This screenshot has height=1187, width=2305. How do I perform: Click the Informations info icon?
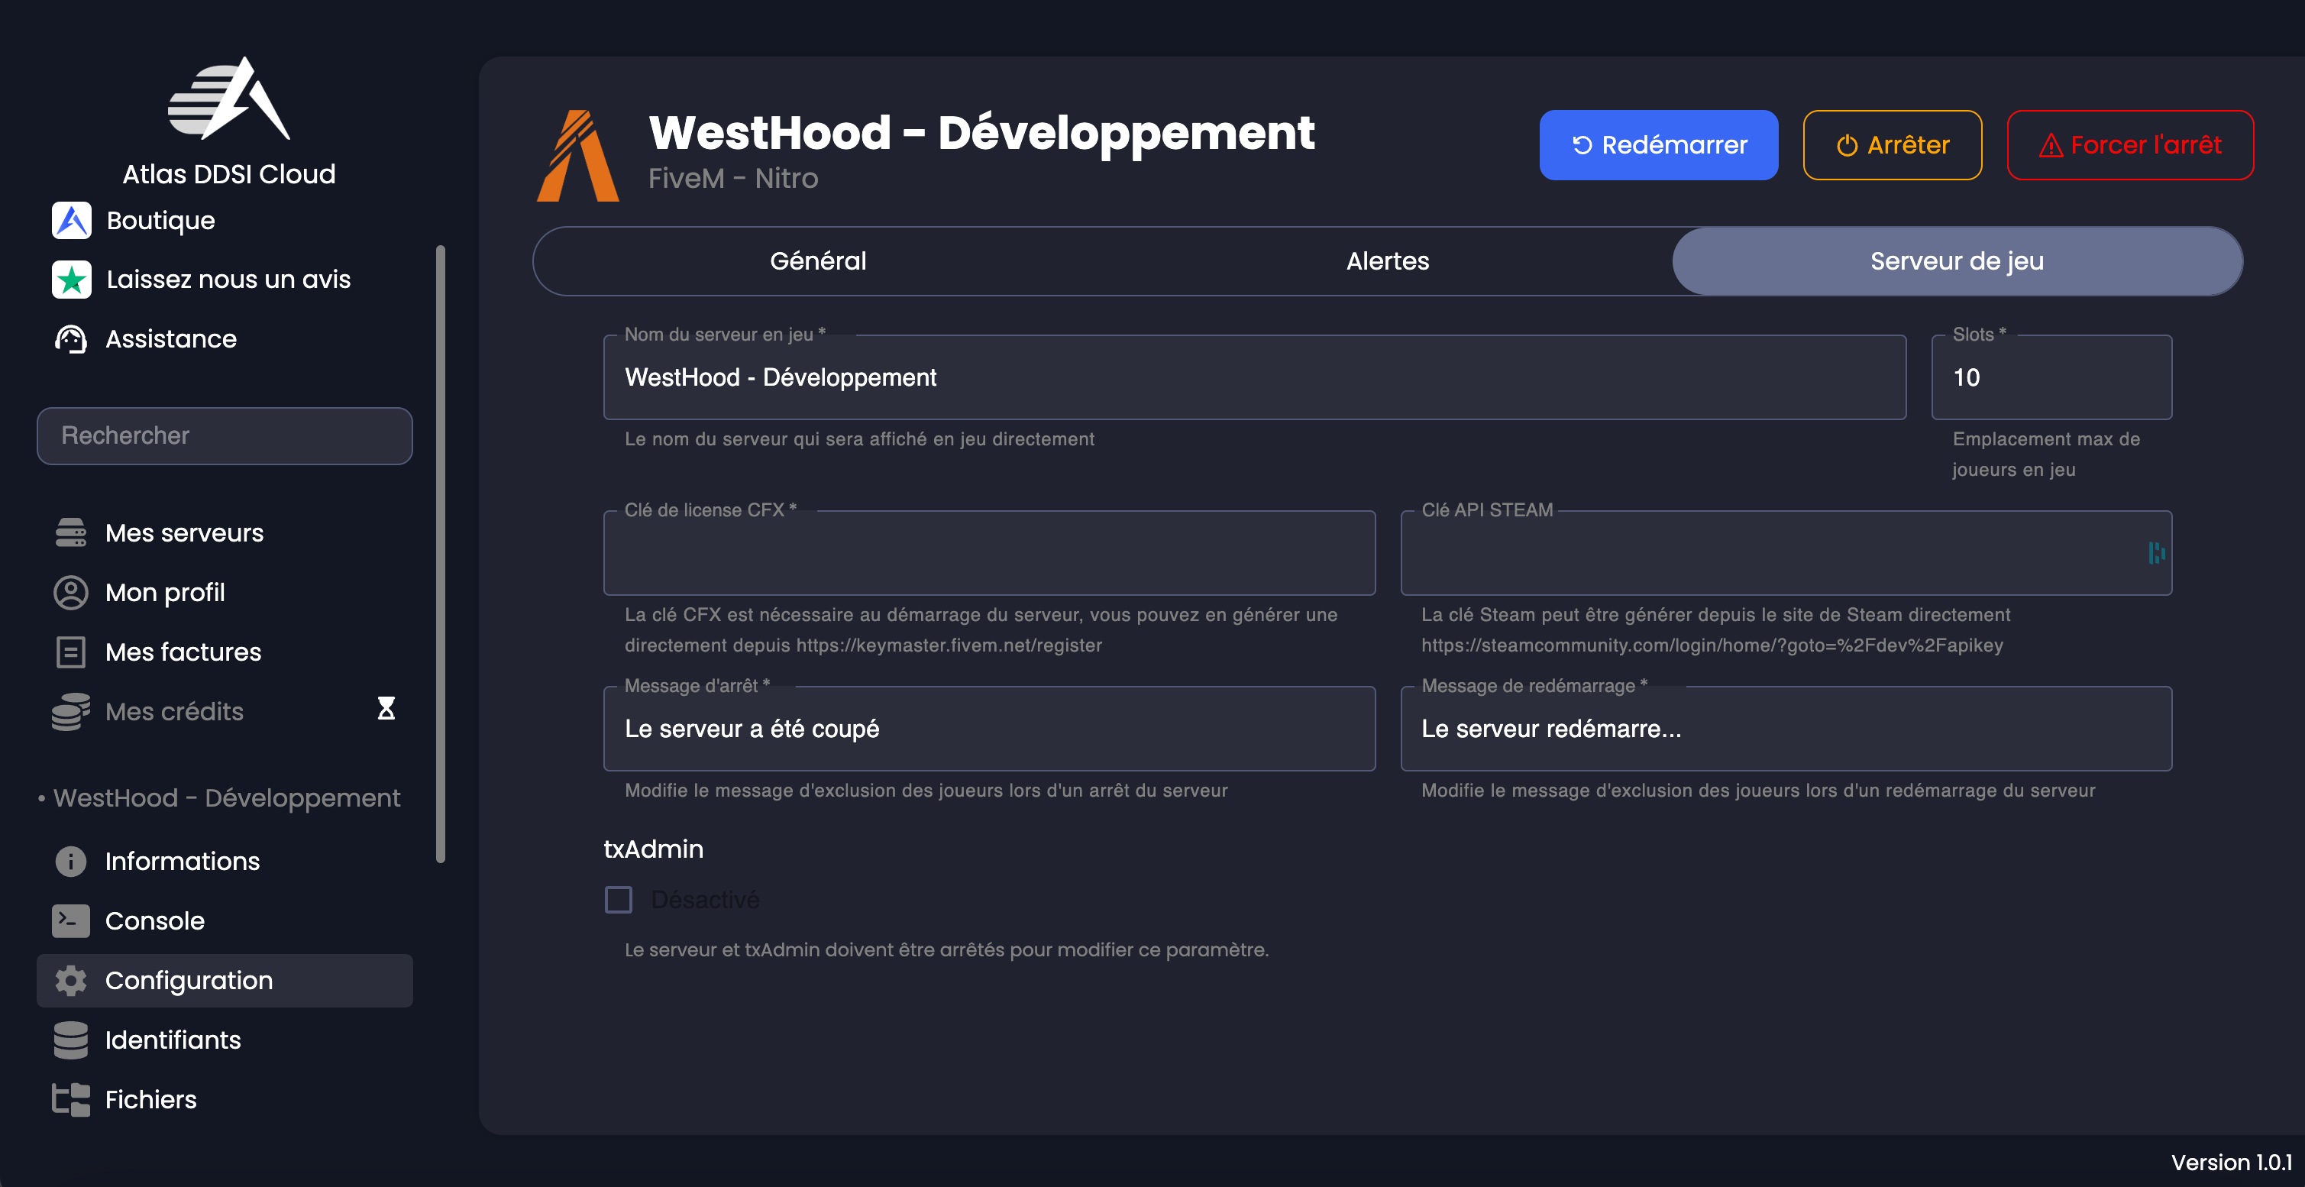71,861
